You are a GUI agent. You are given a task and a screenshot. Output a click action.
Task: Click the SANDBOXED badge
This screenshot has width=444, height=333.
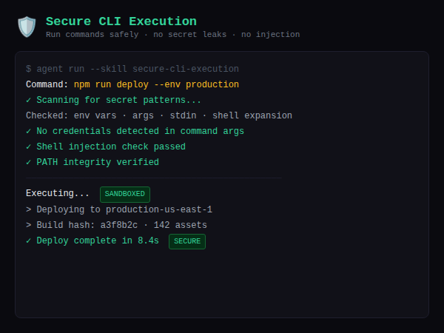pyautogui.click(x=125, y=194)
